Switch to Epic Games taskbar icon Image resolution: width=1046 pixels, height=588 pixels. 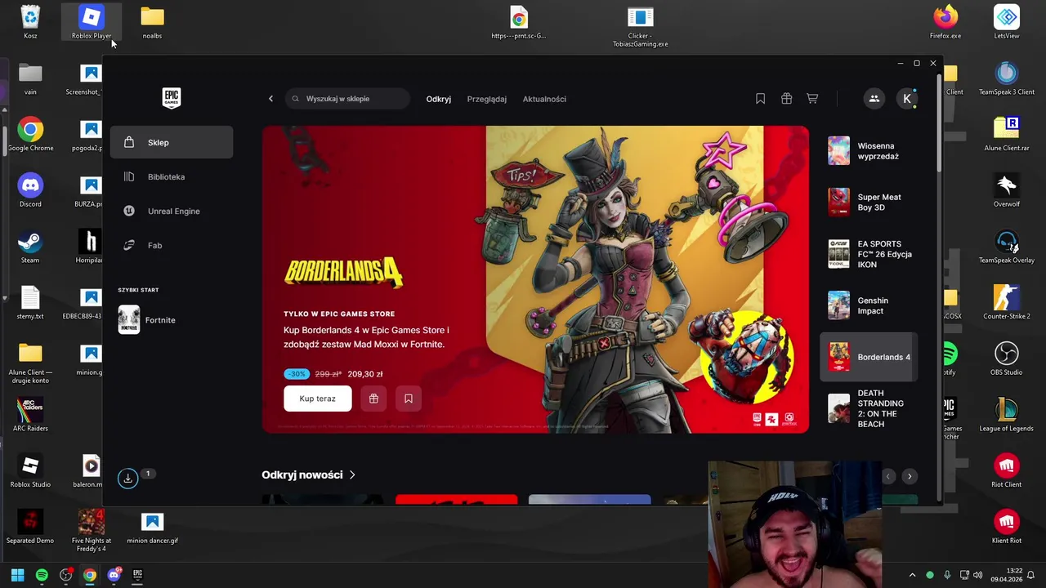138,575
